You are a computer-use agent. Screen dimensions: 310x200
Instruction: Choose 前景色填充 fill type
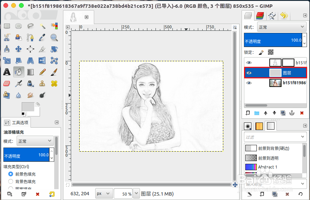pyautogui.click(x=11, y=174)
